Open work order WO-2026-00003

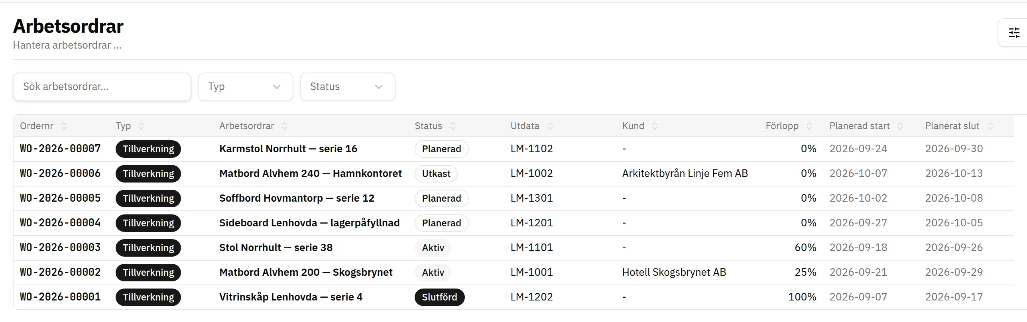[60, 247]
